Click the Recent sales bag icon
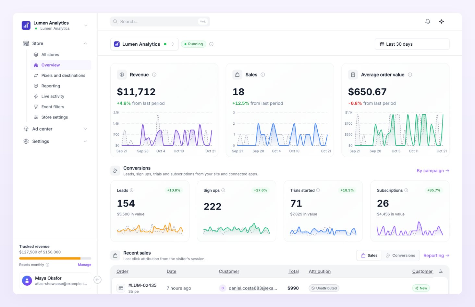Screen dimensions: 475x307 115,256
